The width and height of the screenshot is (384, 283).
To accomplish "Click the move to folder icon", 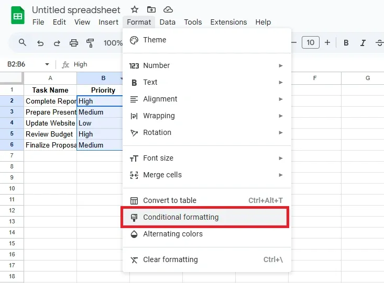I will tap(151, 9).
